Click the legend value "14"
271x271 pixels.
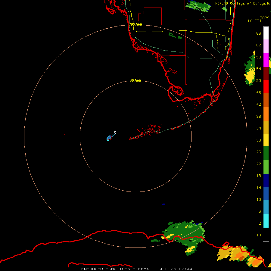click(259, 188)
